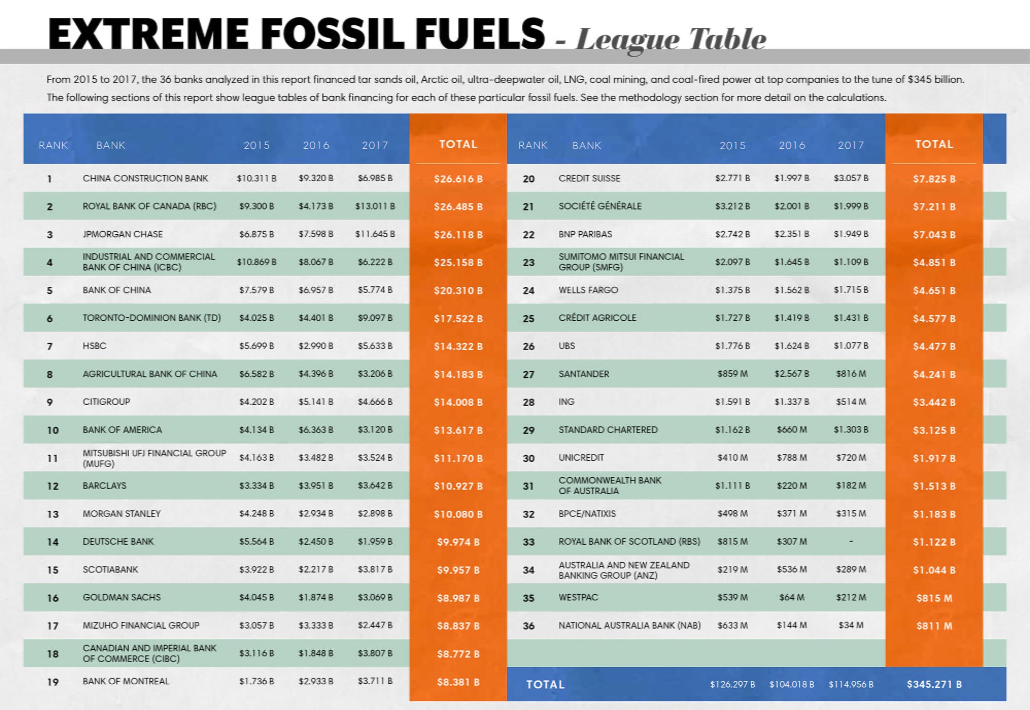Click the blue TOTAL footer label
1030x710 pixels.
coord(545,684)
